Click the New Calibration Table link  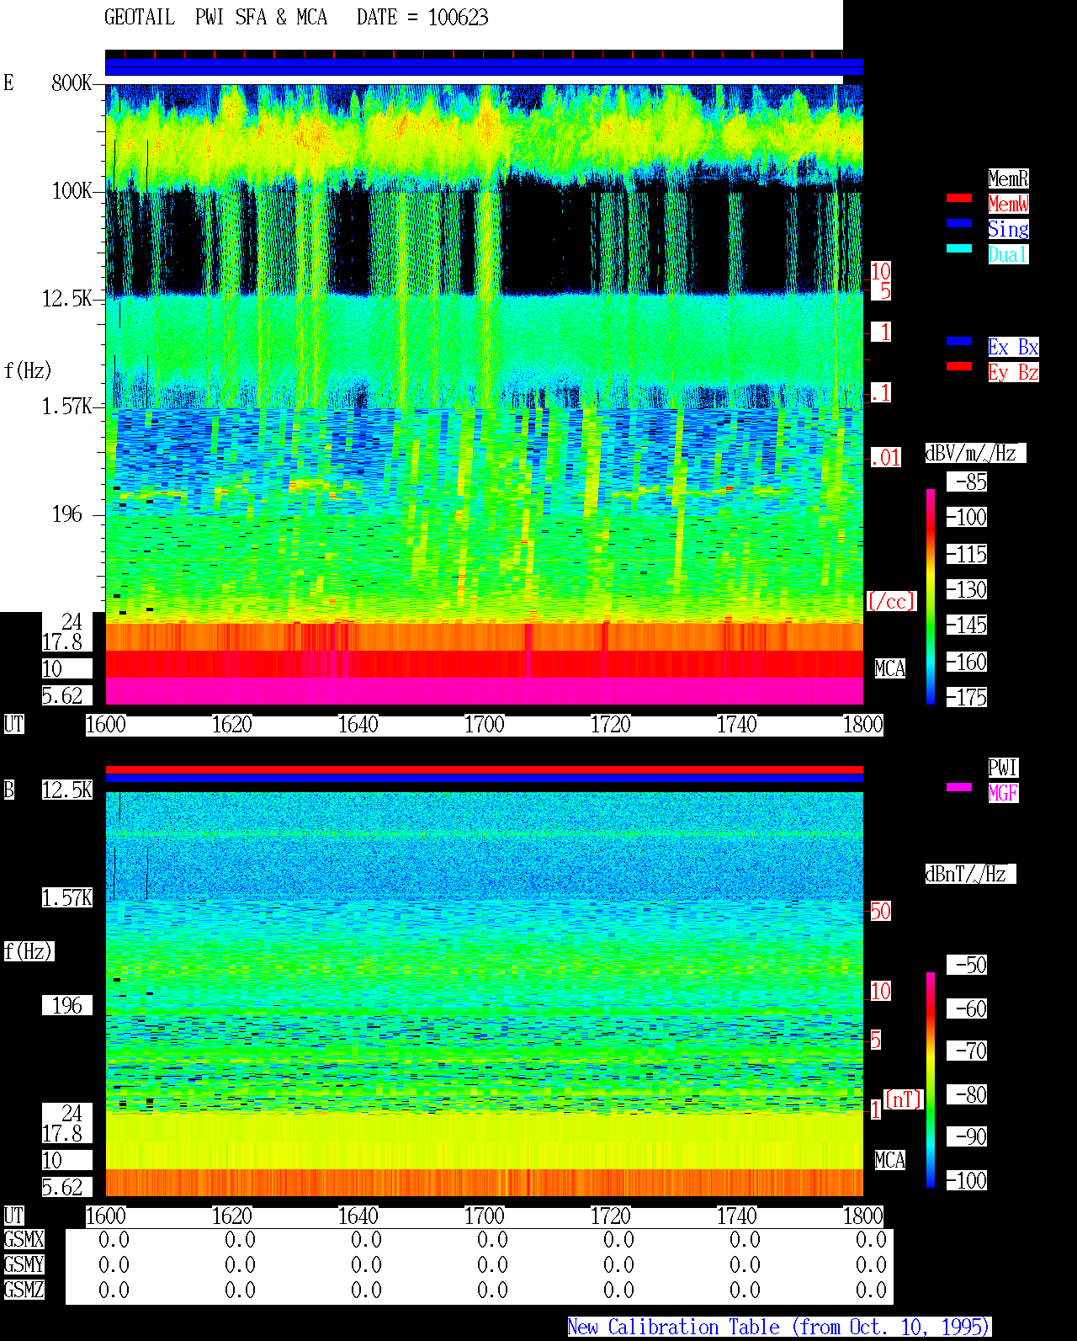pos(779,1327)
